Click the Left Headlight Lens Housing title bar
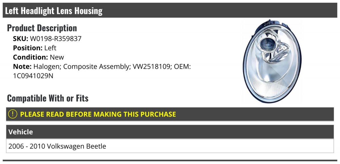Viewport: 340px width, 164px height. click(170, 10)
